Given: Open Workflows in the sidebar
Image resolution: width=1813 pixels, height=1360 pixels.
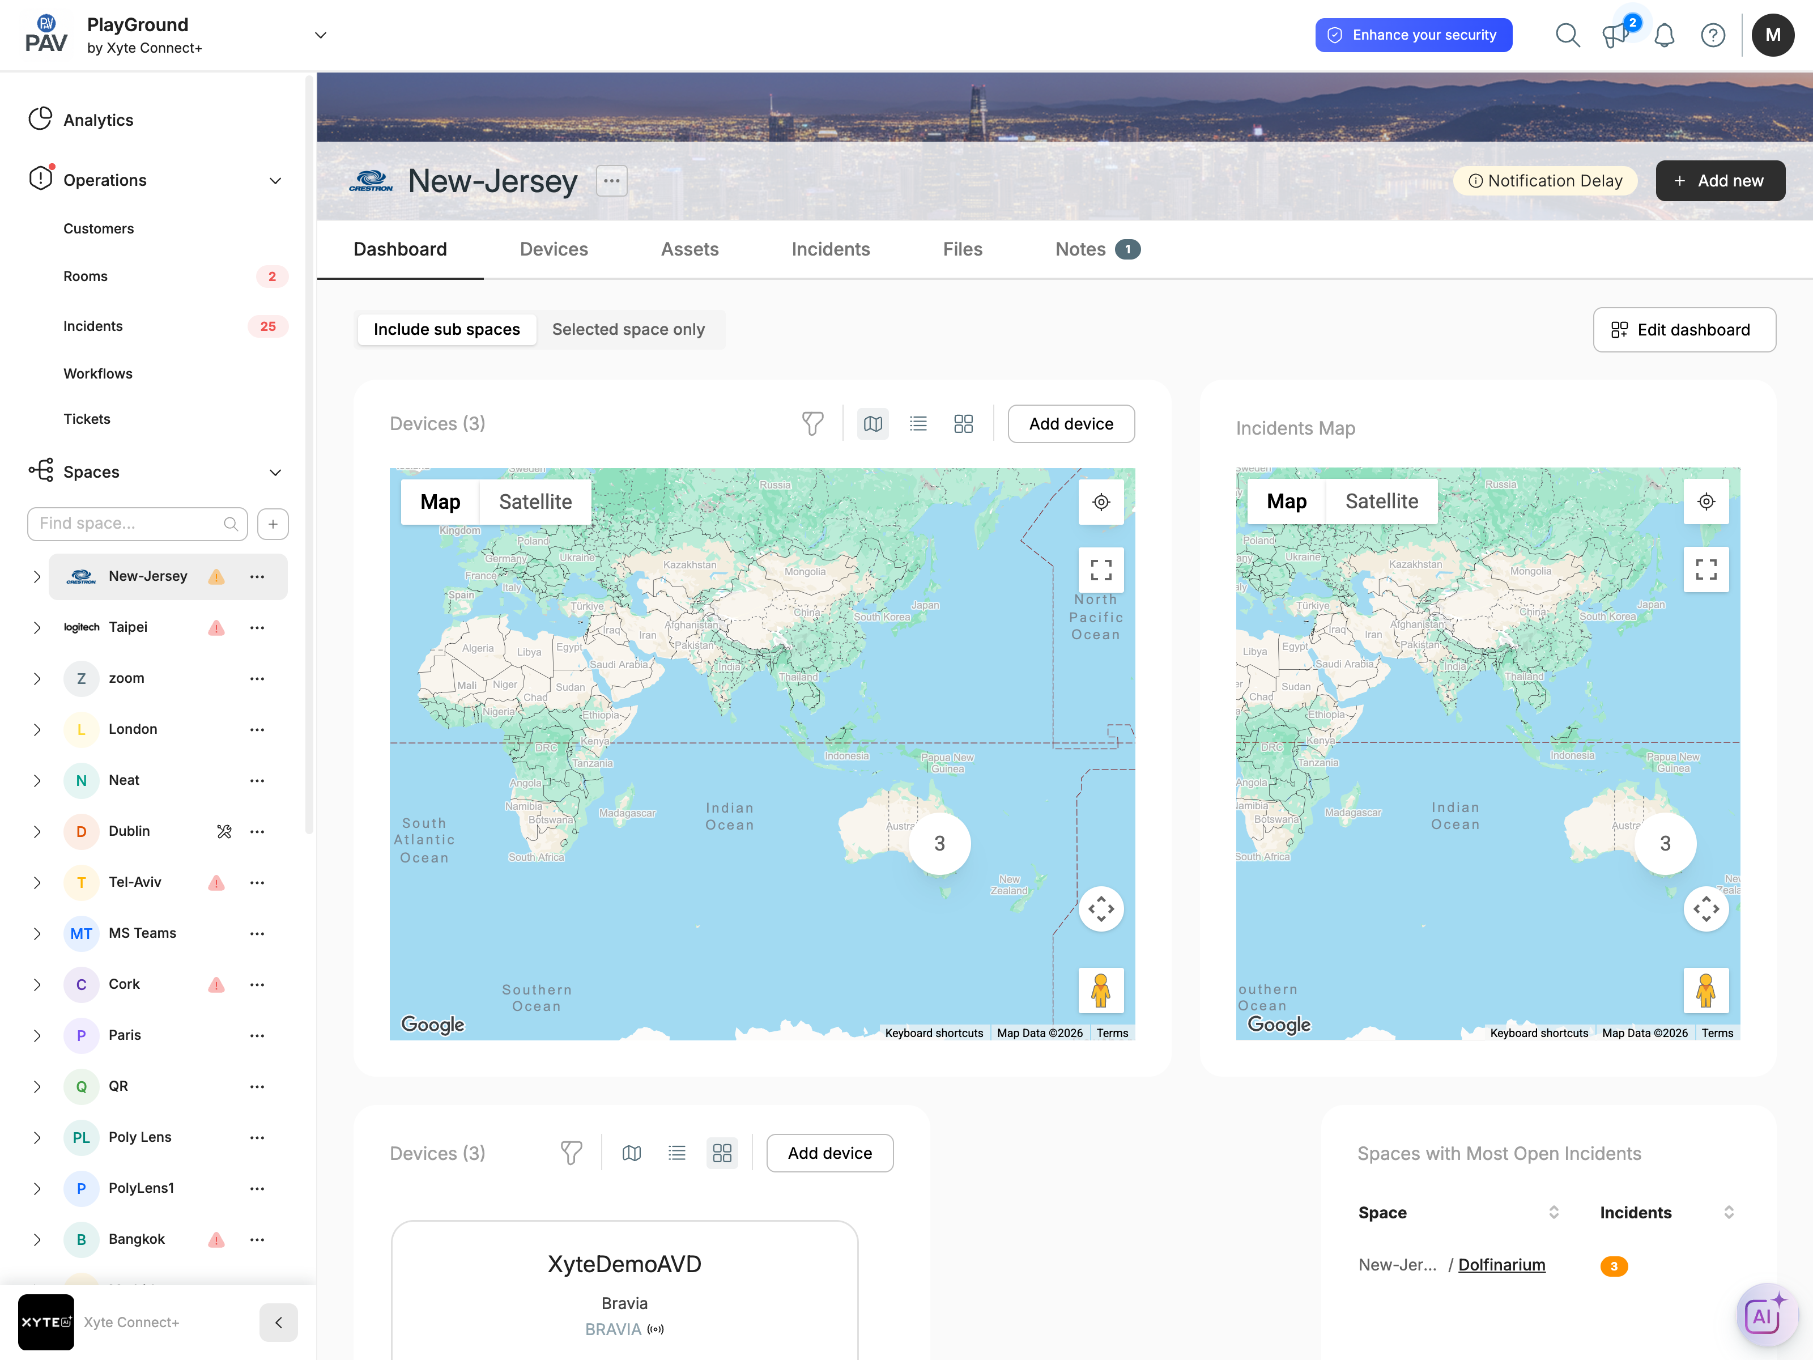Looking at the screenshot, I should pos(97,374).
